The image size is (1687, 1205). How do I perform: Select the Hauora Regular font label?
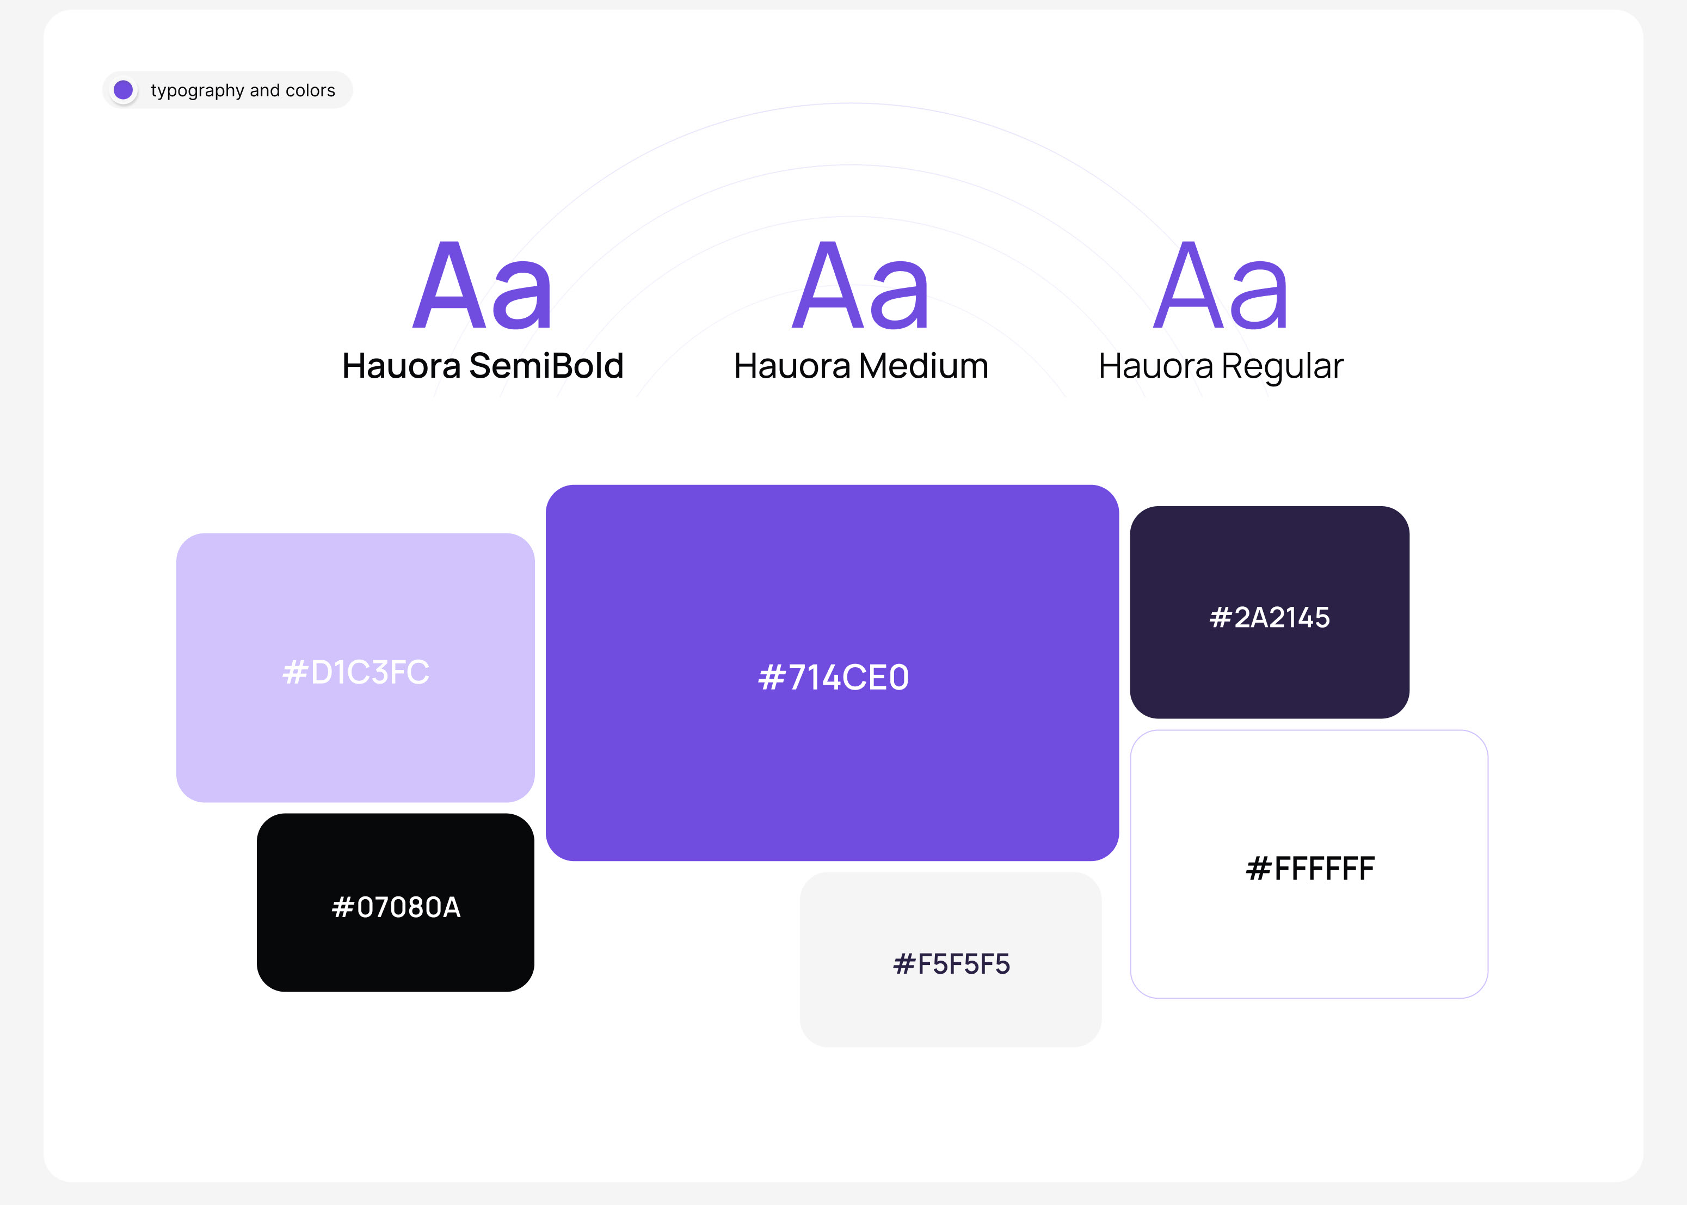pos(1221,366)
